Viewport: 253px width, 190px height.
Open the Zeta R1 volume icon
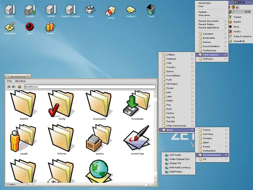click(10, 10)
